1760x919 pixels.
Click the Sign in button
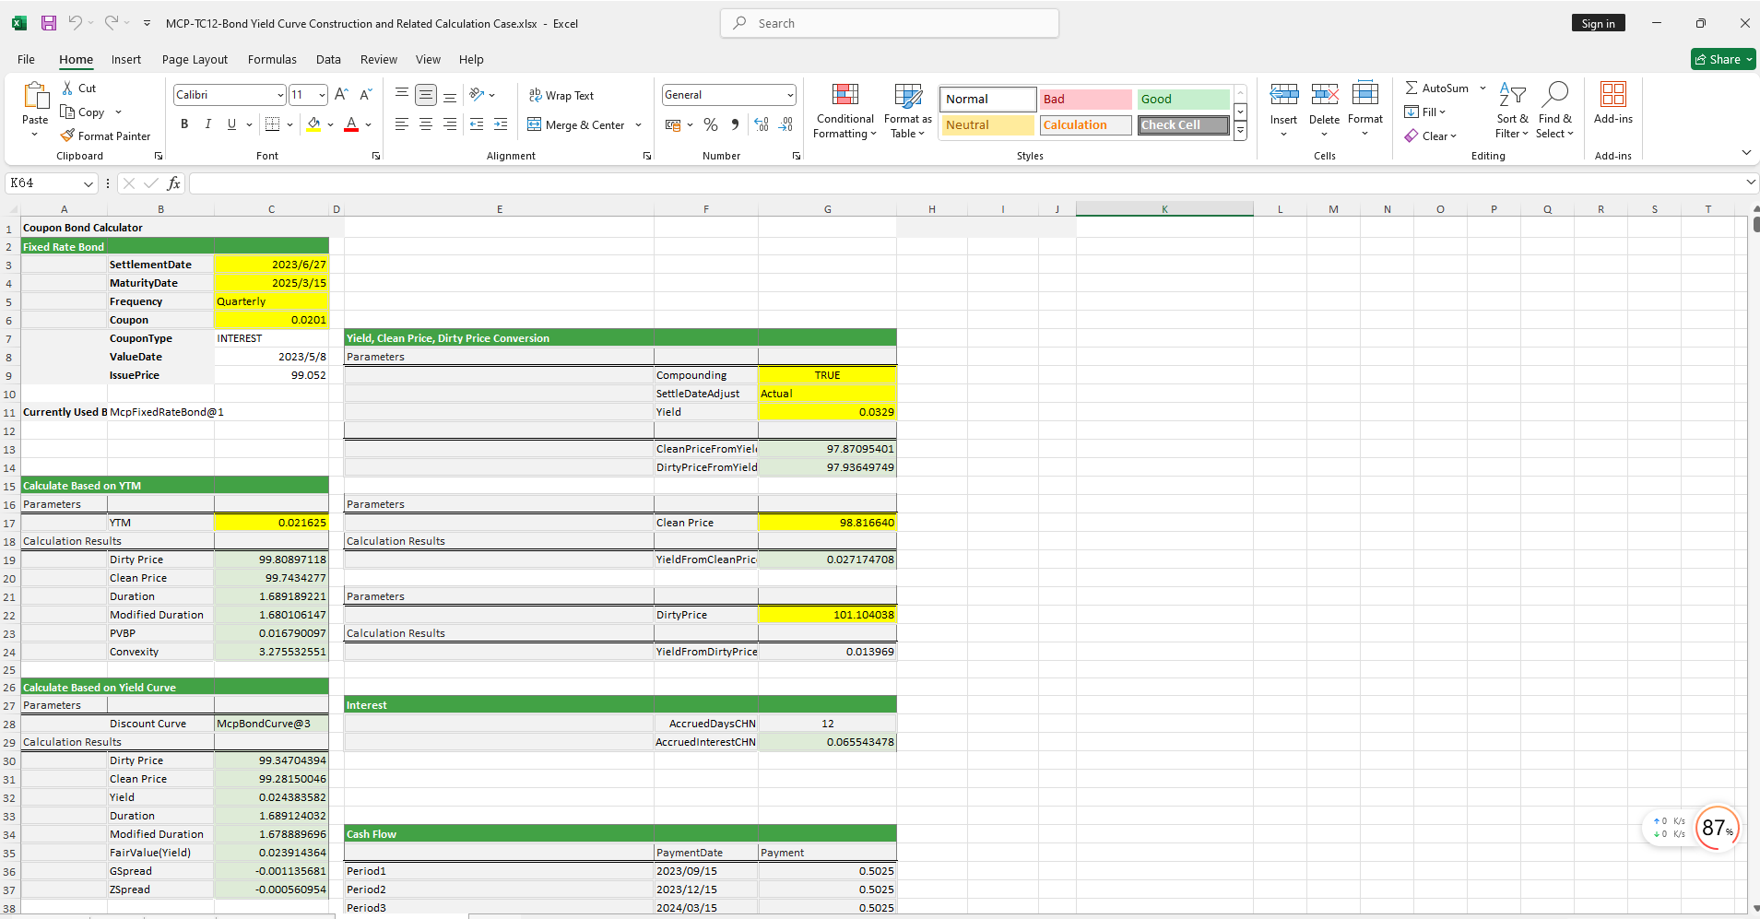[x=1599, y=23]
